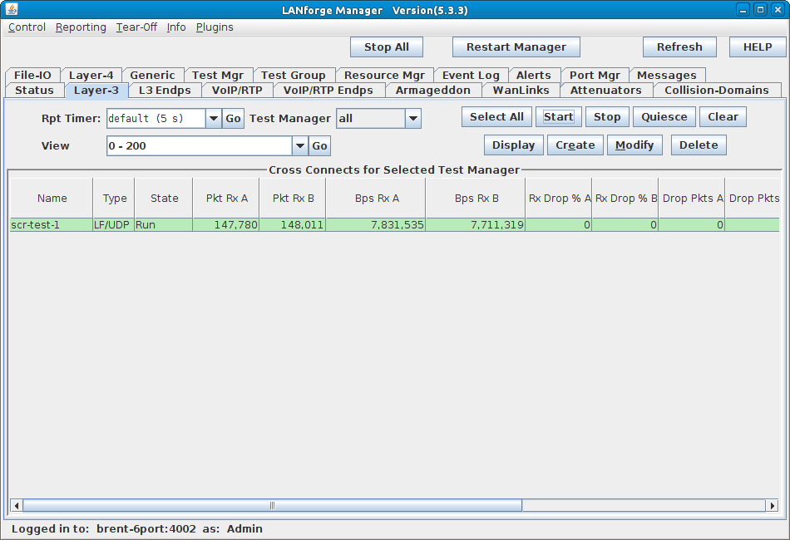Screen dimensions: 790x540
Task: Sort by State column header
Action: click(x=164, y=199)
